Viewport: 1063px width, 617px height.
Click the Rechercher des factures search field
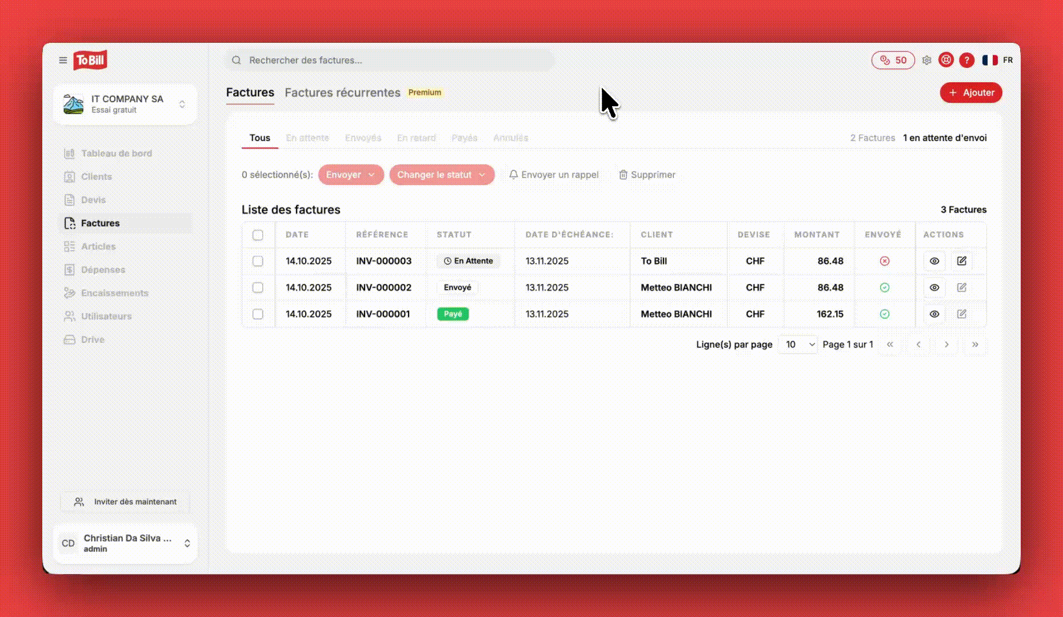389,60
